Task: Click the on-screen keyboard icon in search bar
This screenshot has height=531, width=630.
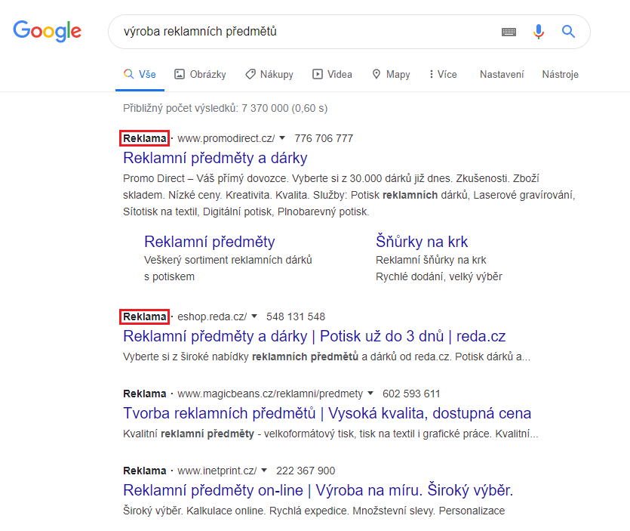Action: 509,32
